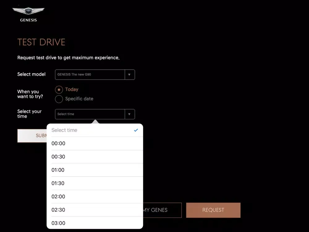Open the Select model dropdown arrow
The height and width of the screenshot is (232, 309).
[x=130, y=75]
